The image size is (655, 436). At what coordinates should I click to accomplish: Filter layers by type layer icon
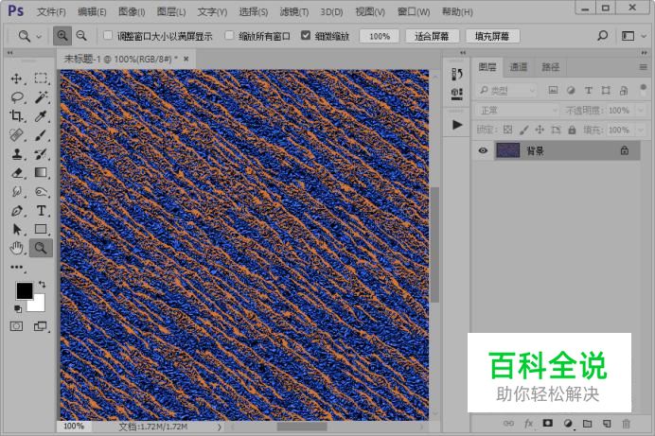588,90
